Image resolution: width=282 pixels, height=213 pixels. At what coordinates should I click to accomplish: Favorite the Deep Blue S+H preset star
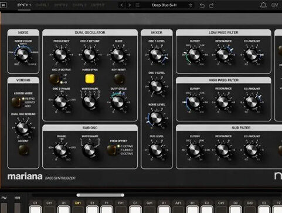pos(191,5)
